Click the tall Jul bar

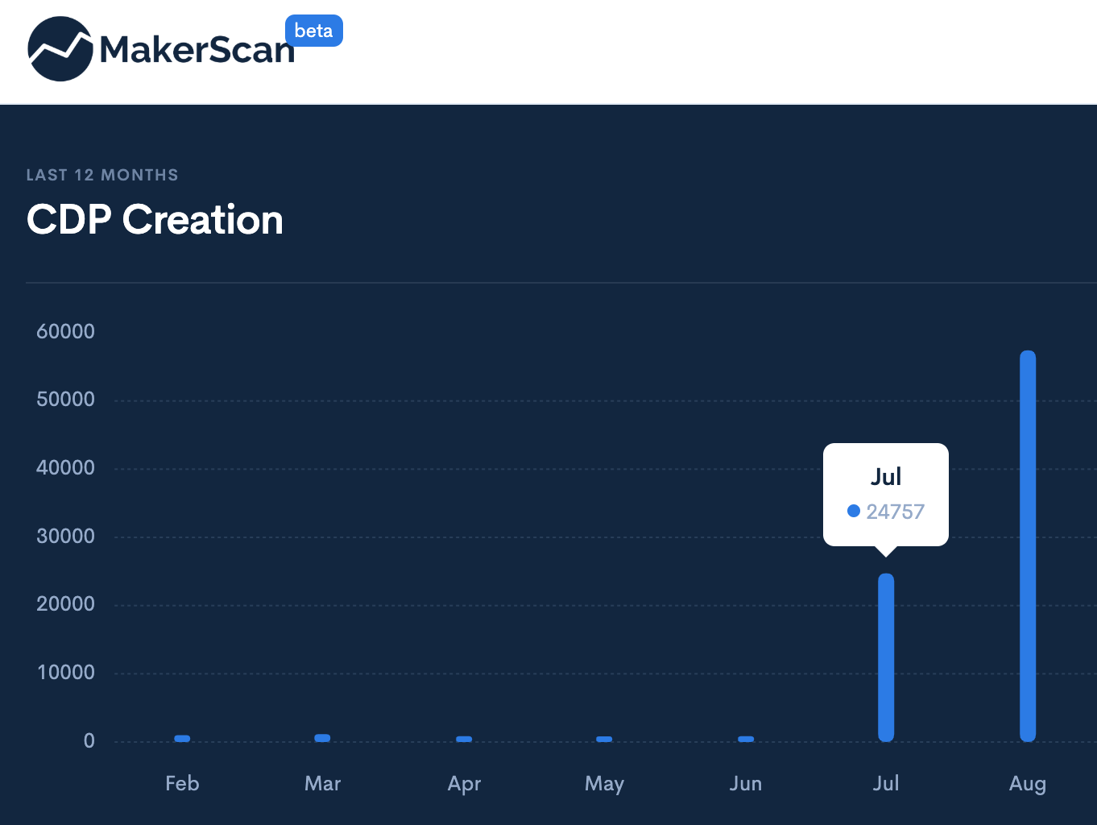coord(886,657)
